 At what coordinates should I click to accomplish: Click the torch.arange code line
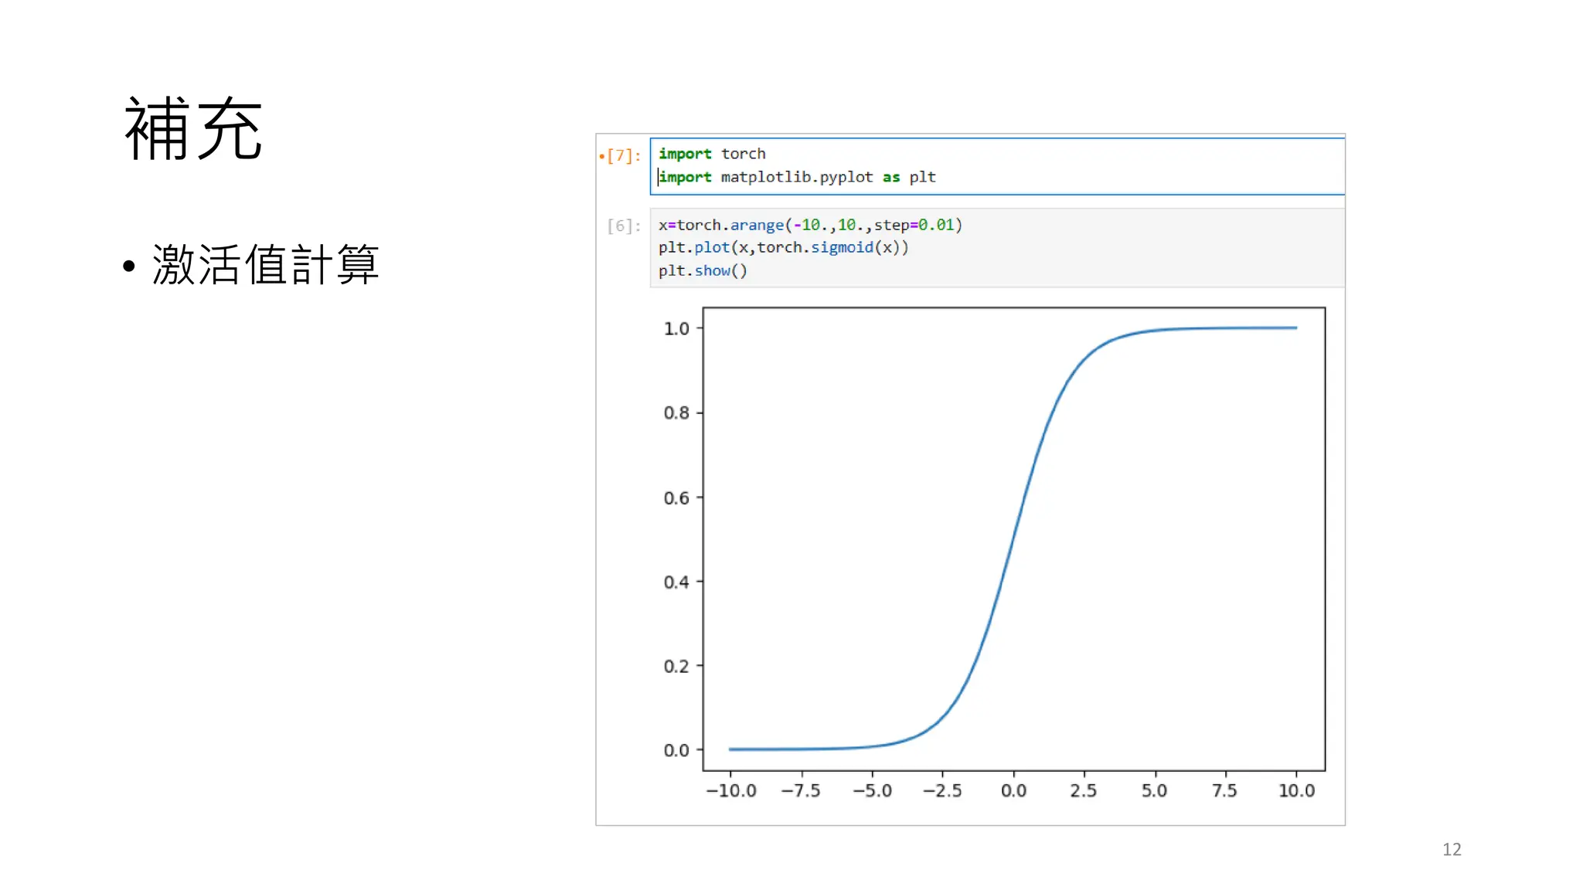point(809,225)
